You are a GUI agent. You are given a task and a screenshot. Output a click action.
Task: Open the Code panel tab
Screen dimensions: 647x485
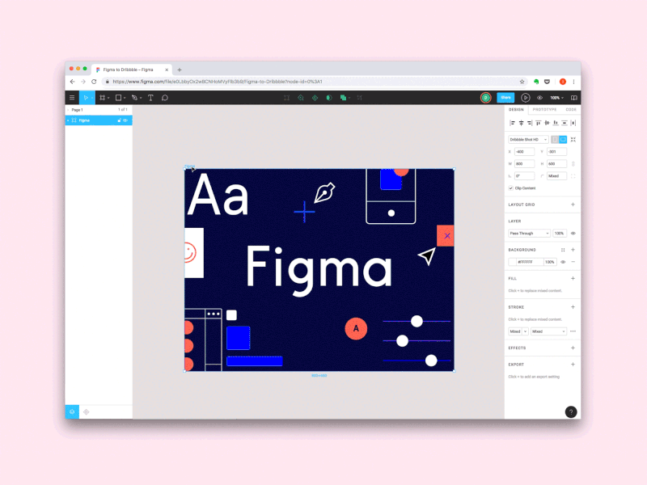572,108
